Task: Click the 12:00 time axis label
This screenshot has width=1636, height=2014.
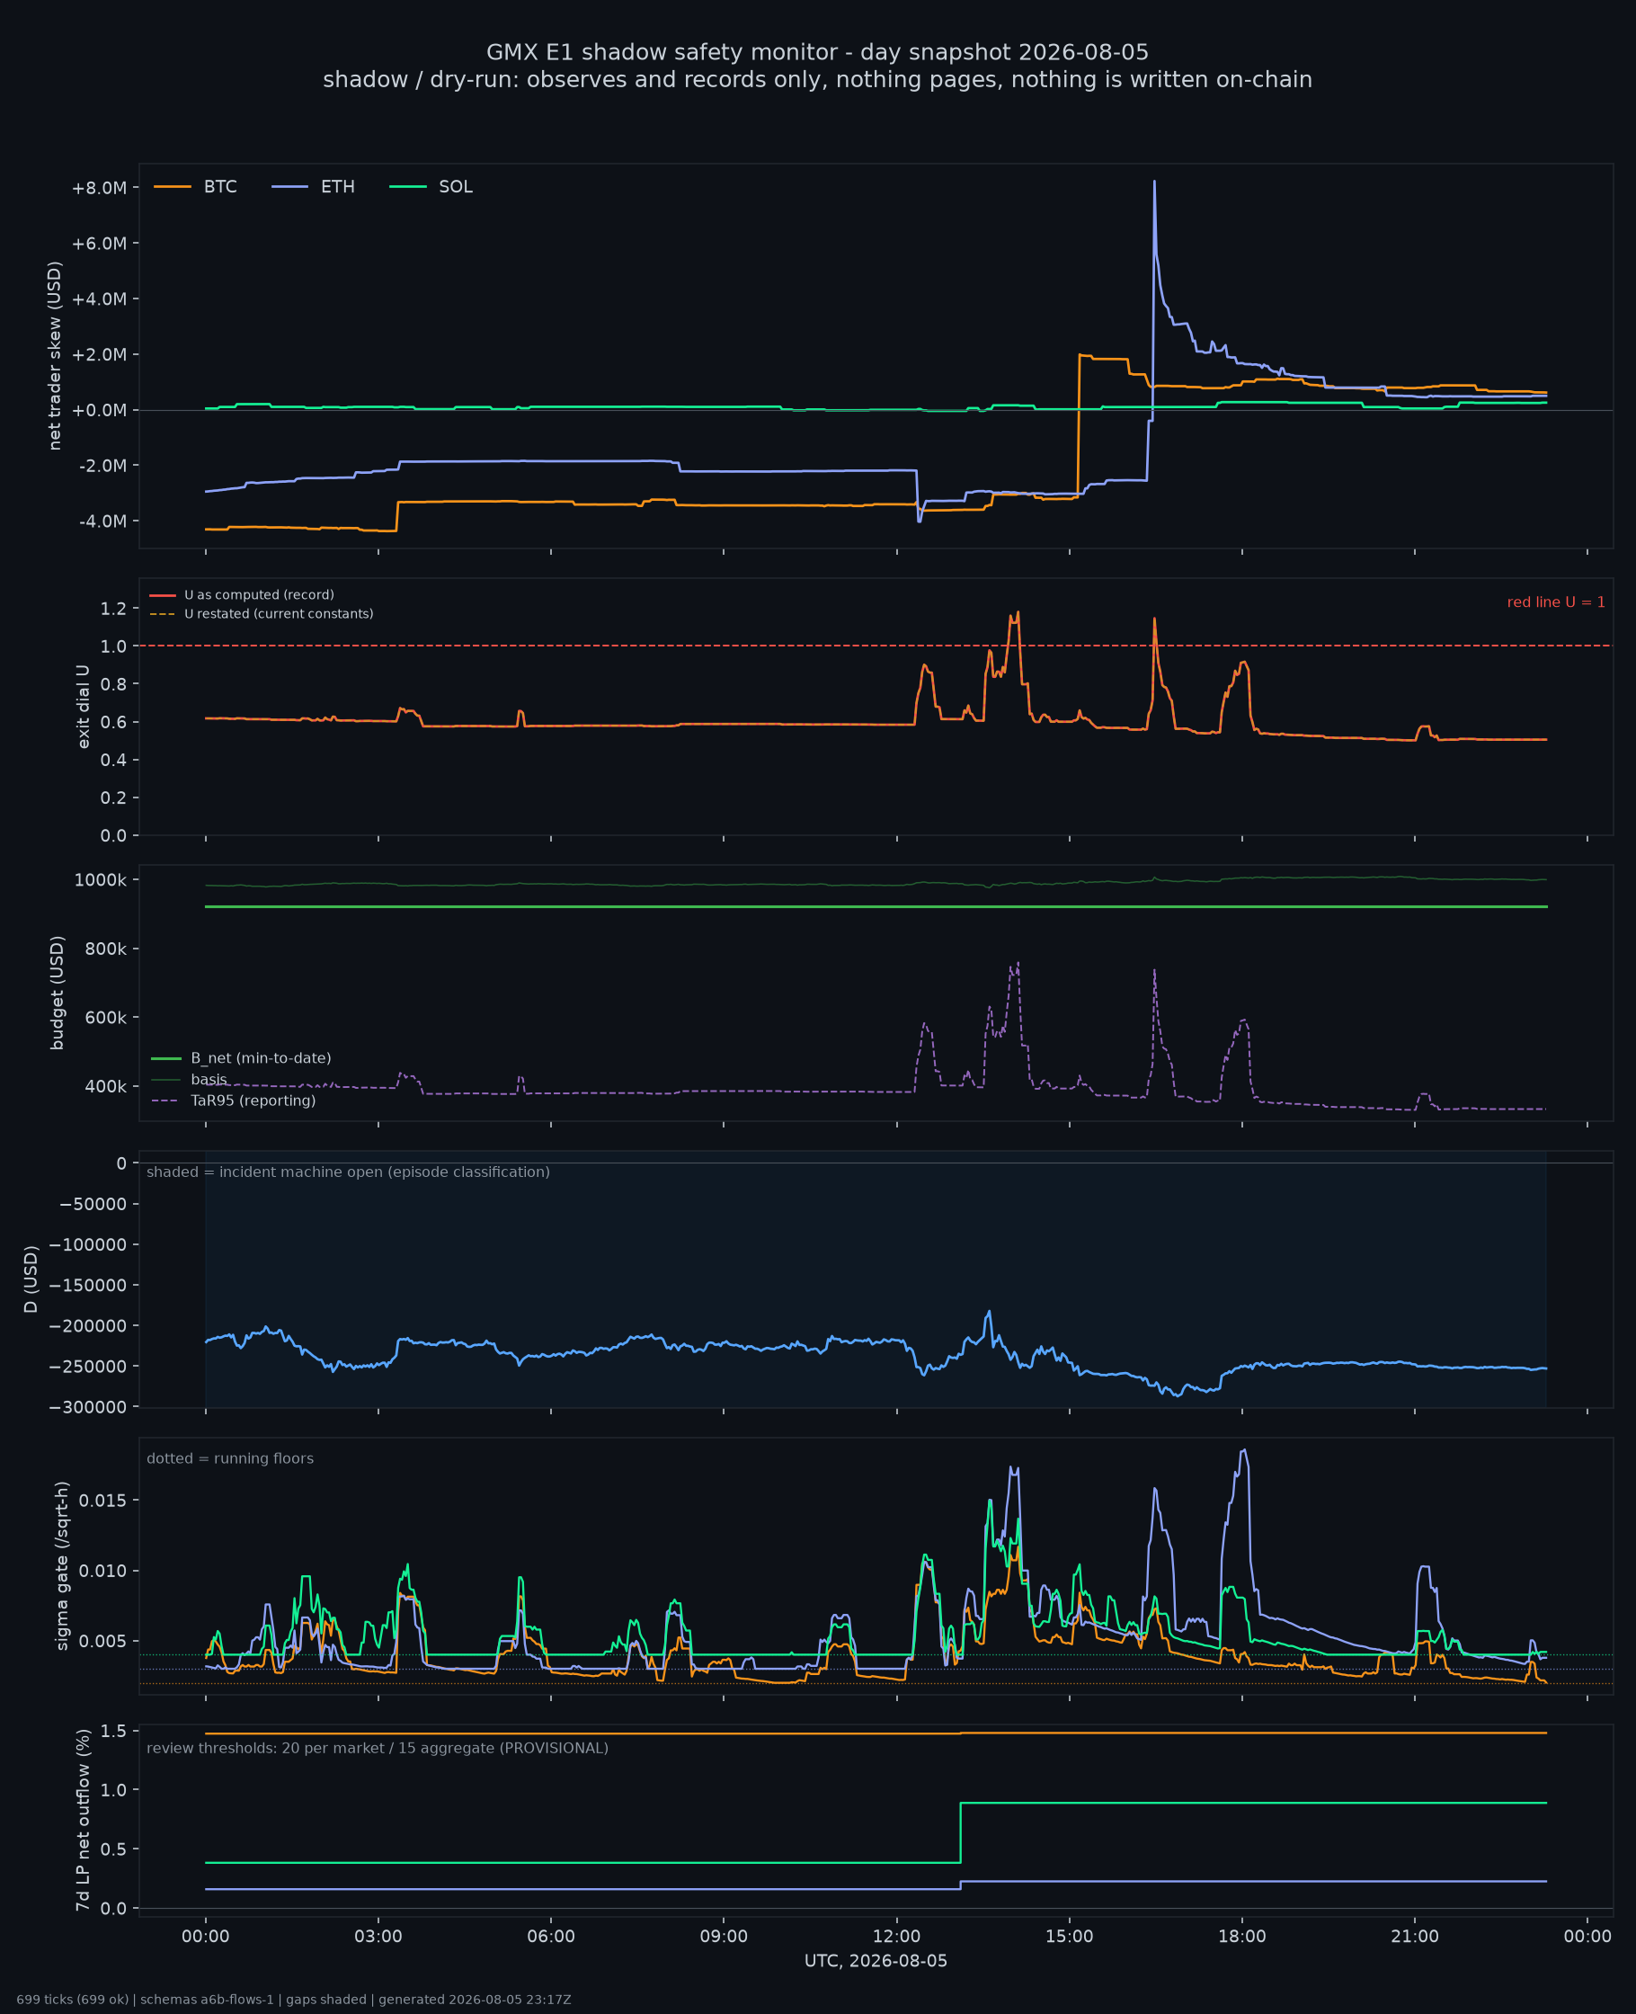Action: 896,1937
